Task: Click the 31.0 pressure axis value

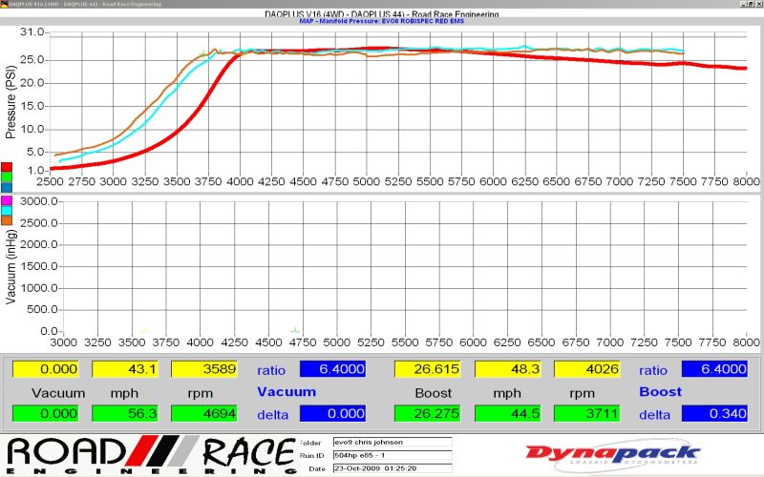Action: pos(32,32)
